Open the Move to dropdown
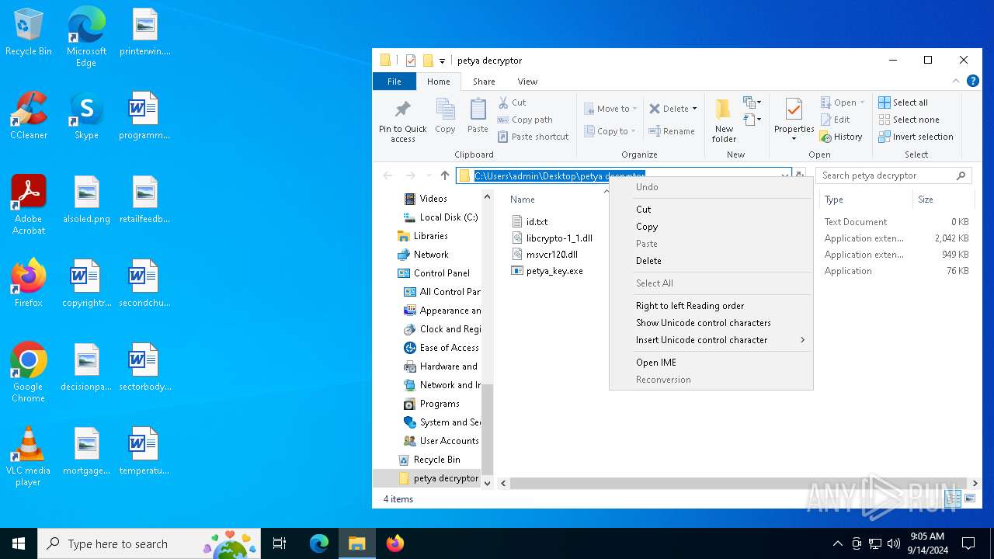 point(611,109)
